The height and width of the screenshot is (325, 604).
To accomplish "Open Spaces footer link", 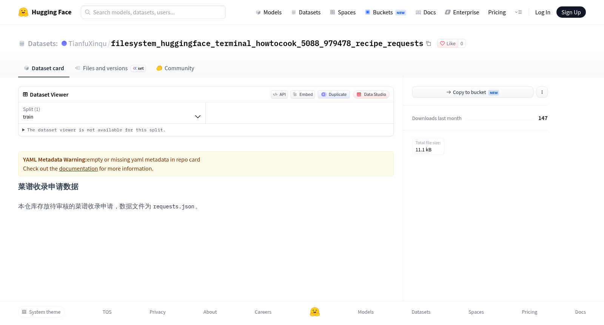I will [x=476, y=312].
